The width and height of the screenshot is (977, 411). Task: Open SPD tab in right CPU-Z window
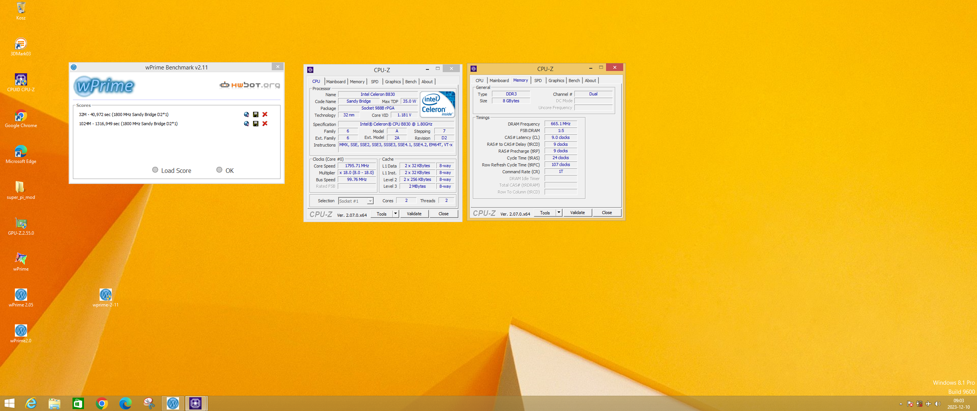pos(538,81)
